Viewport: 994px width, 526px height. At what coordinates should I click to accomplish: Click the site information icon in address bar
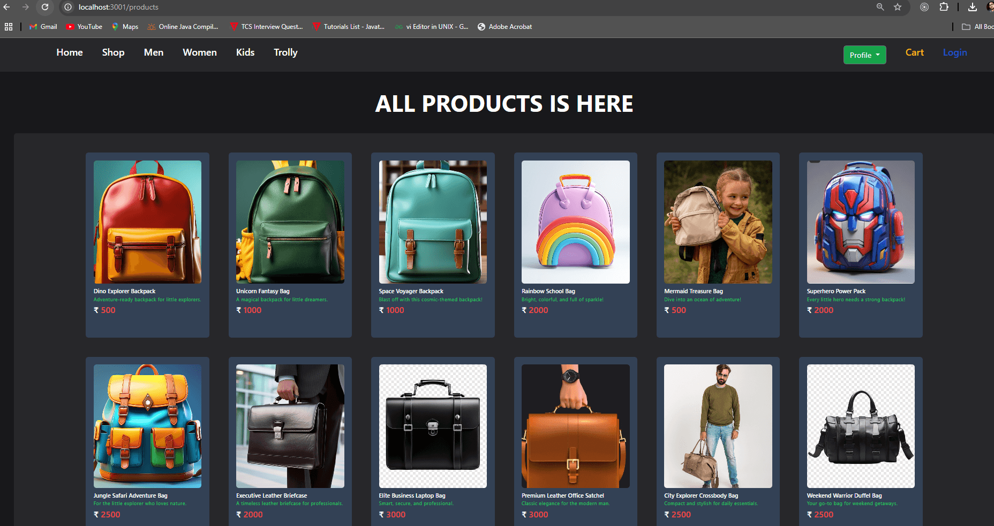(68, 7)
